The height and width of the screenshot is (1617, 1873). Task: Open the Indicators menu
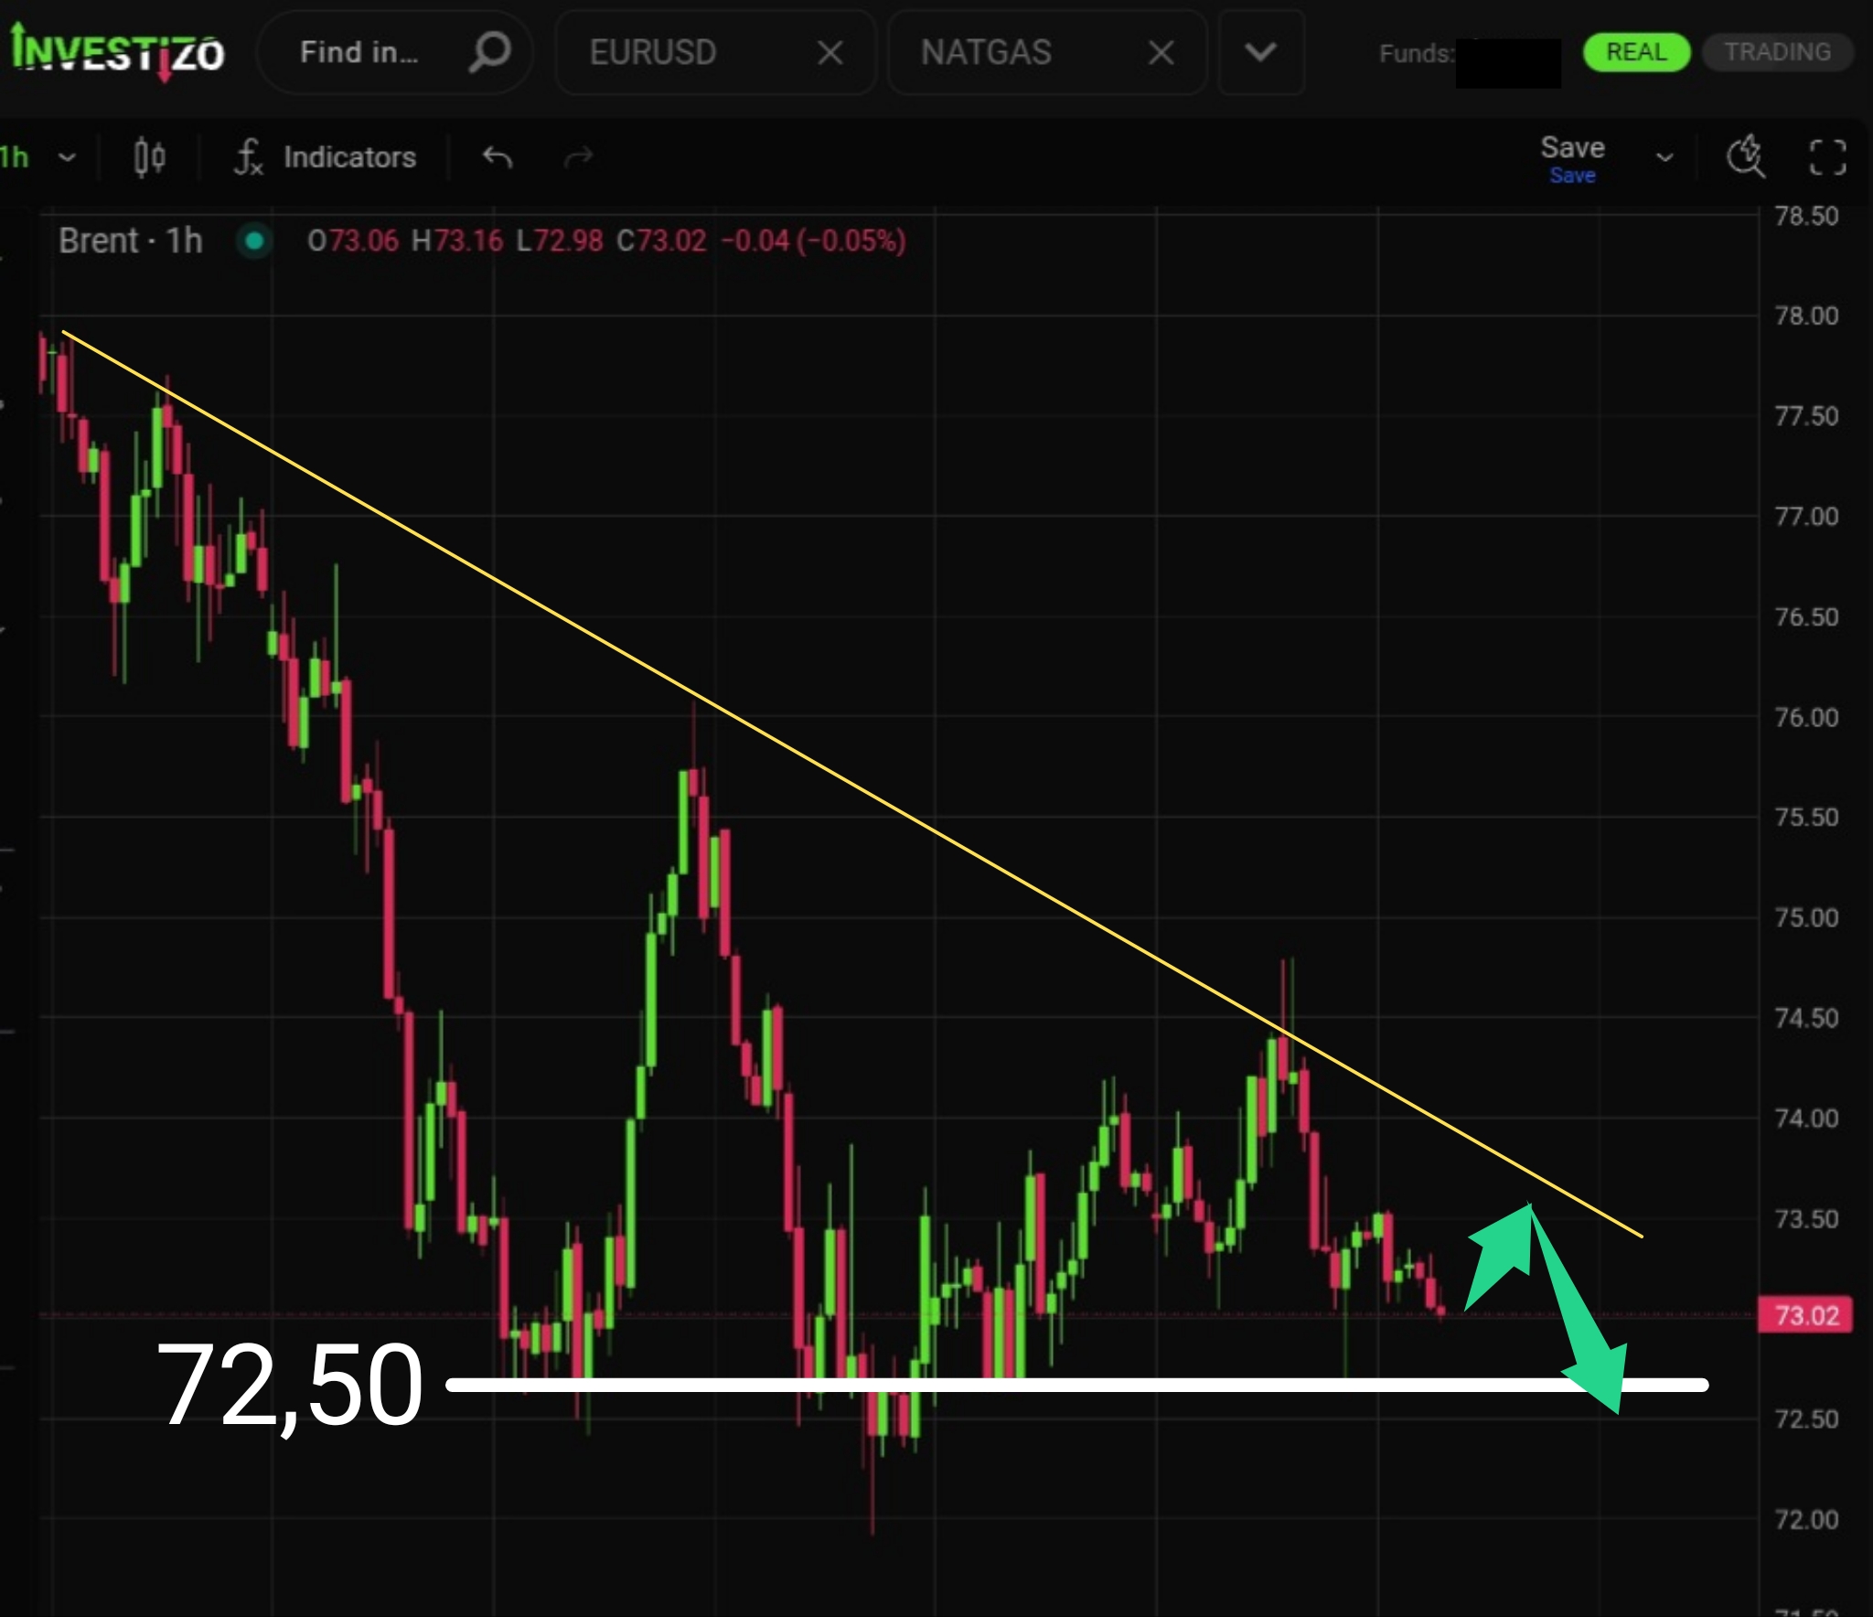[326, 157]
